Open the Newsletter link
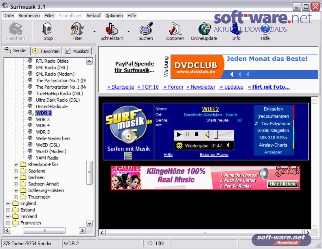 pyautogui.click(x=201, y=87)
